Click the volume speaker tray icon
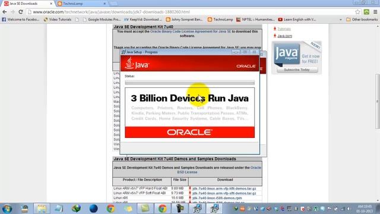Screen dimensions: 380x214 click(349, 209)
